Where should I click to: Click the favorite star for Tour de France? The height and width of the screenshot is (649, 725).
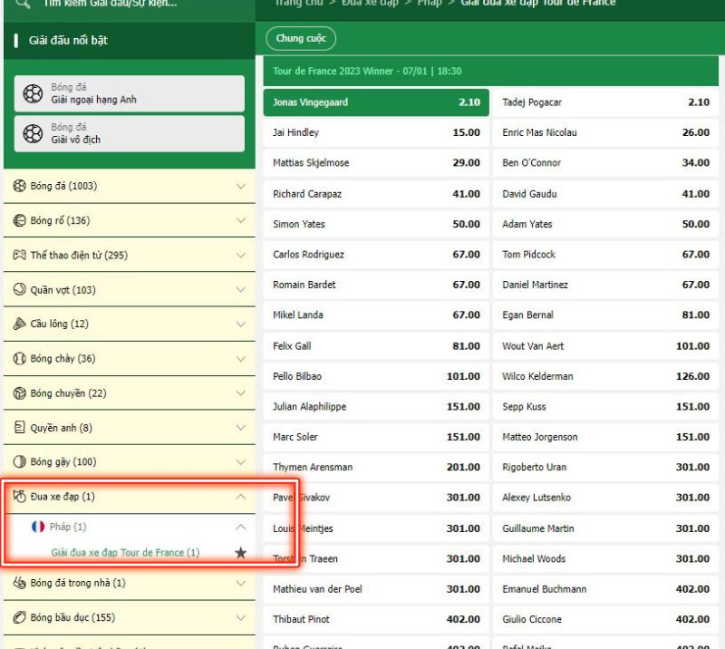pyautogui.click(x=240, y=552)
